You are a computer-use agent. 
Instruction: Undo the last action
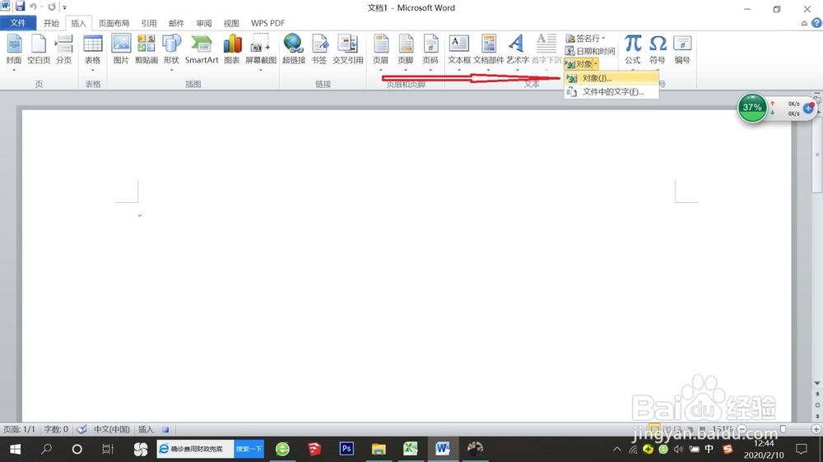pyautogui.click(x=33, y=7)
